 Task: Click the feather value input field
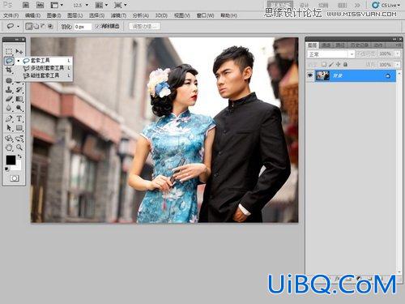click(x=83, y=27)
